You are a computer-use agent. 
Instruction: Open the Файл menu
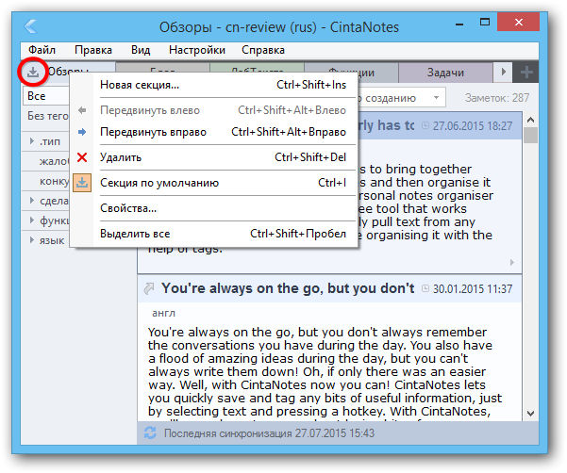[42, 50]
